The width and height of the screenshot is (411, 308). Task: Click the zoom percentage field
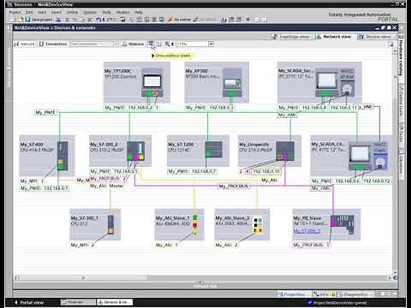192,44
